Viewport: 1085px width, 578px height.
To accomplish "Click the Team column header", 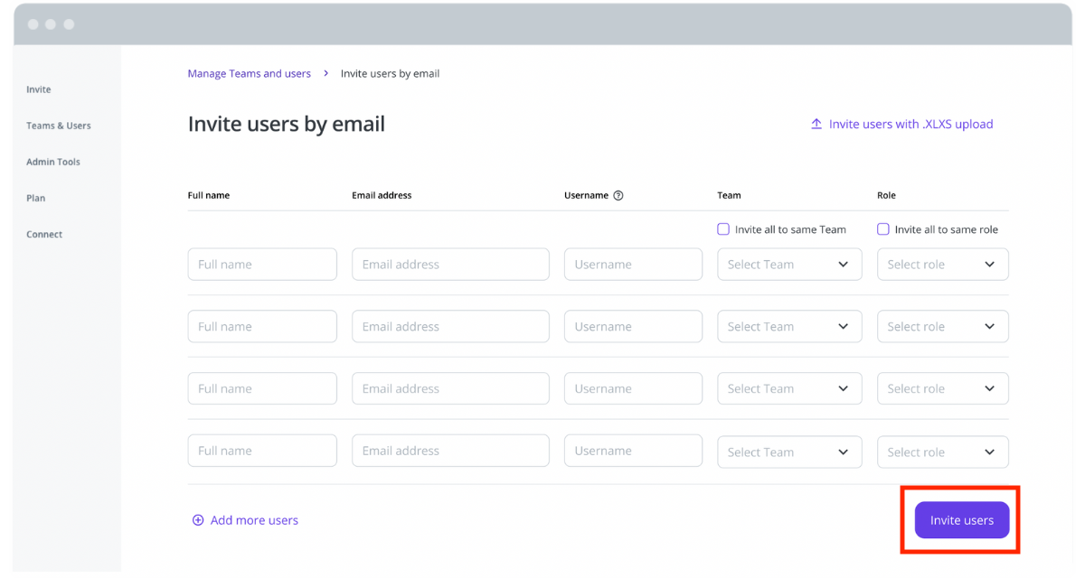I will (x=729, y=195).
